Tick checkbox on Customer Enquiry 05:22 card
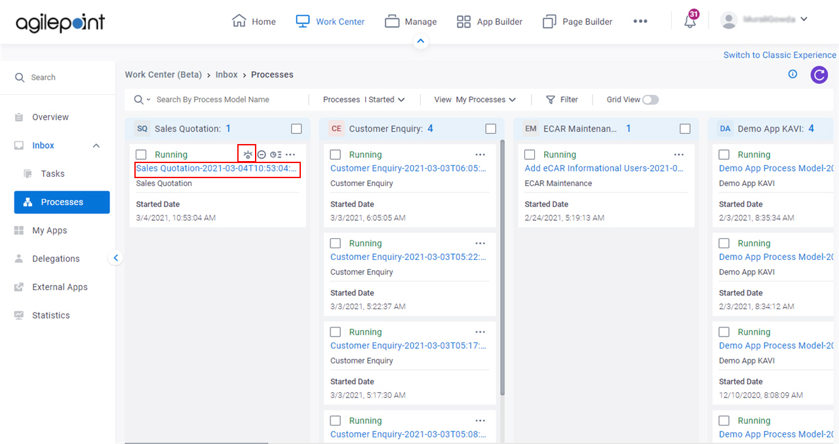The height and width of the screenshot is (444, 839). (x=335, y=243)
